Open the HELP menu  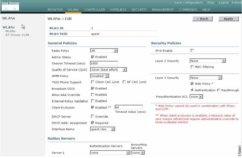[x=206, y=10]
